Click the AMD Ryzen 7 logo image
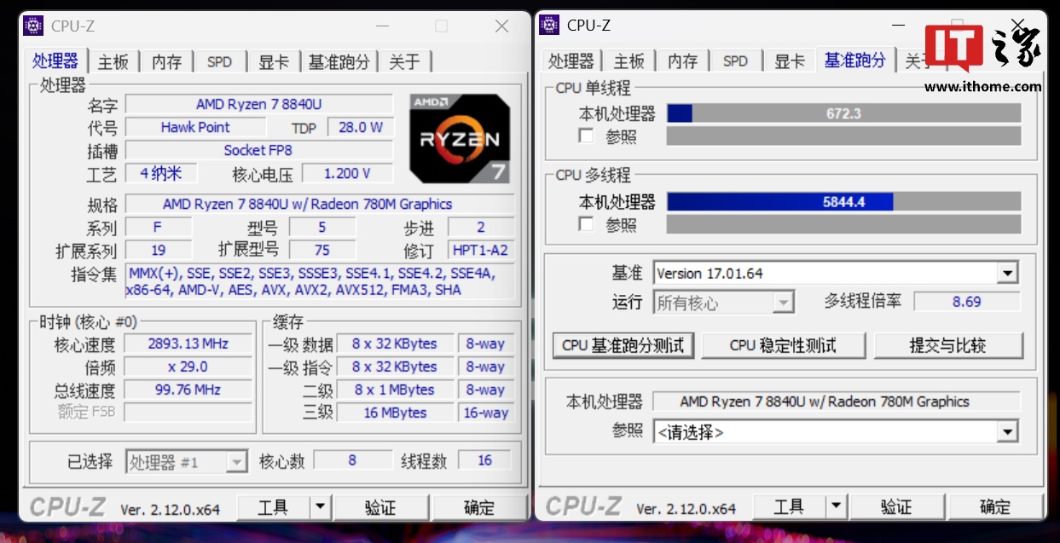The width and height of the screenshot is (1060, 543). pos(460,138)
